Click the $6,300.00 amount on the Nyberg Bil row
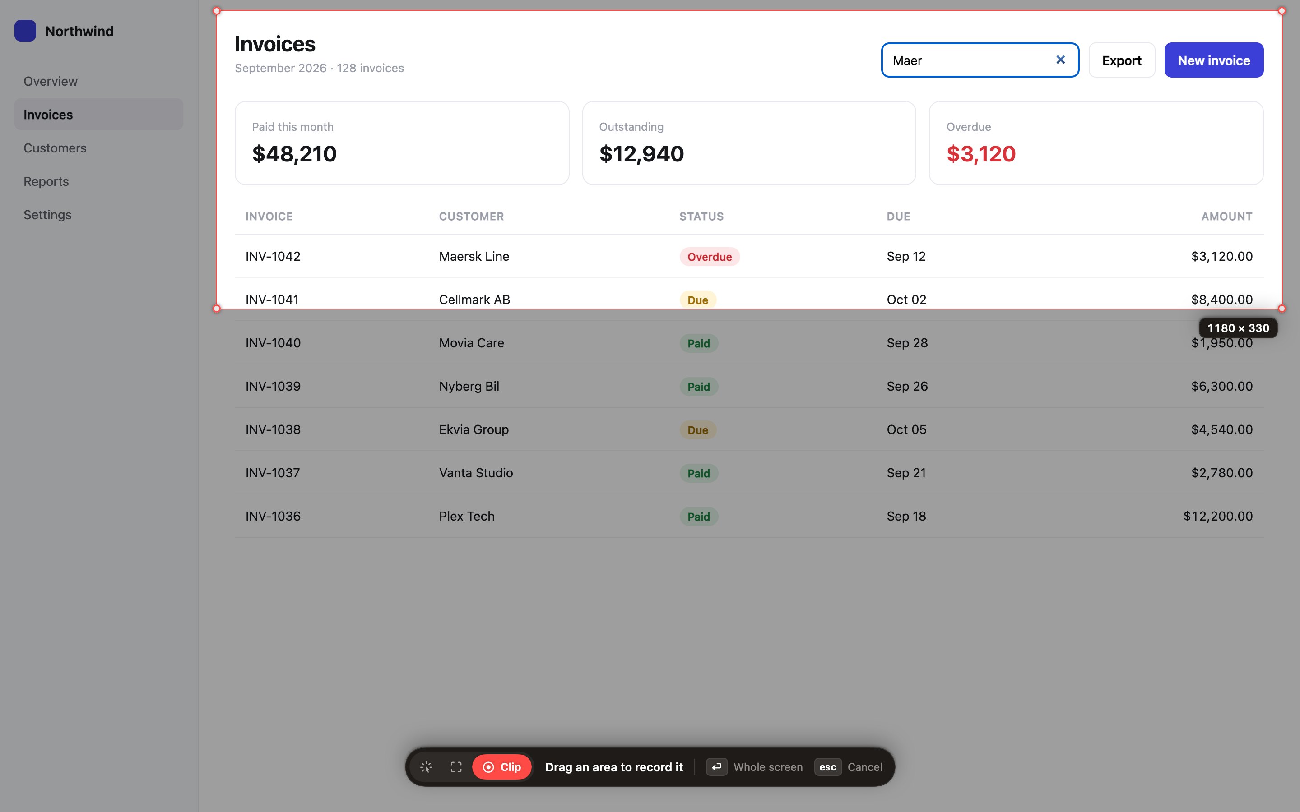 tap(1221, 386)
